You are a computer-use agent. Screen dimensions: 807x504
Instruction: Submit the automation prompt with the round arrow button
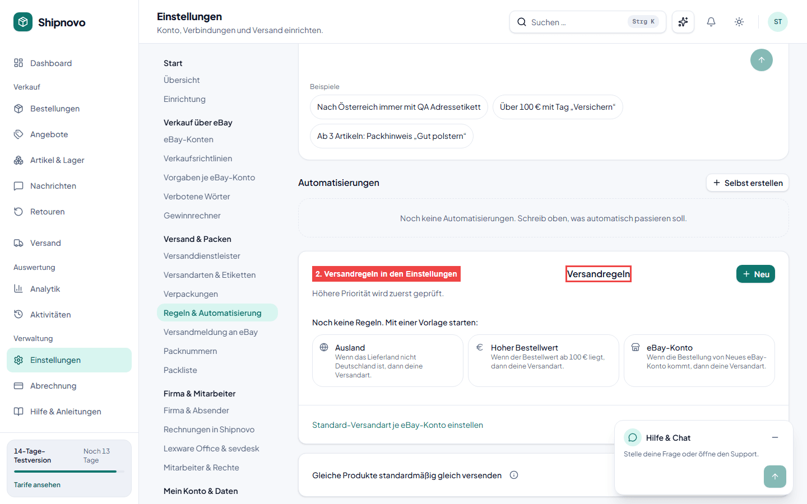[x=762, y=60]
